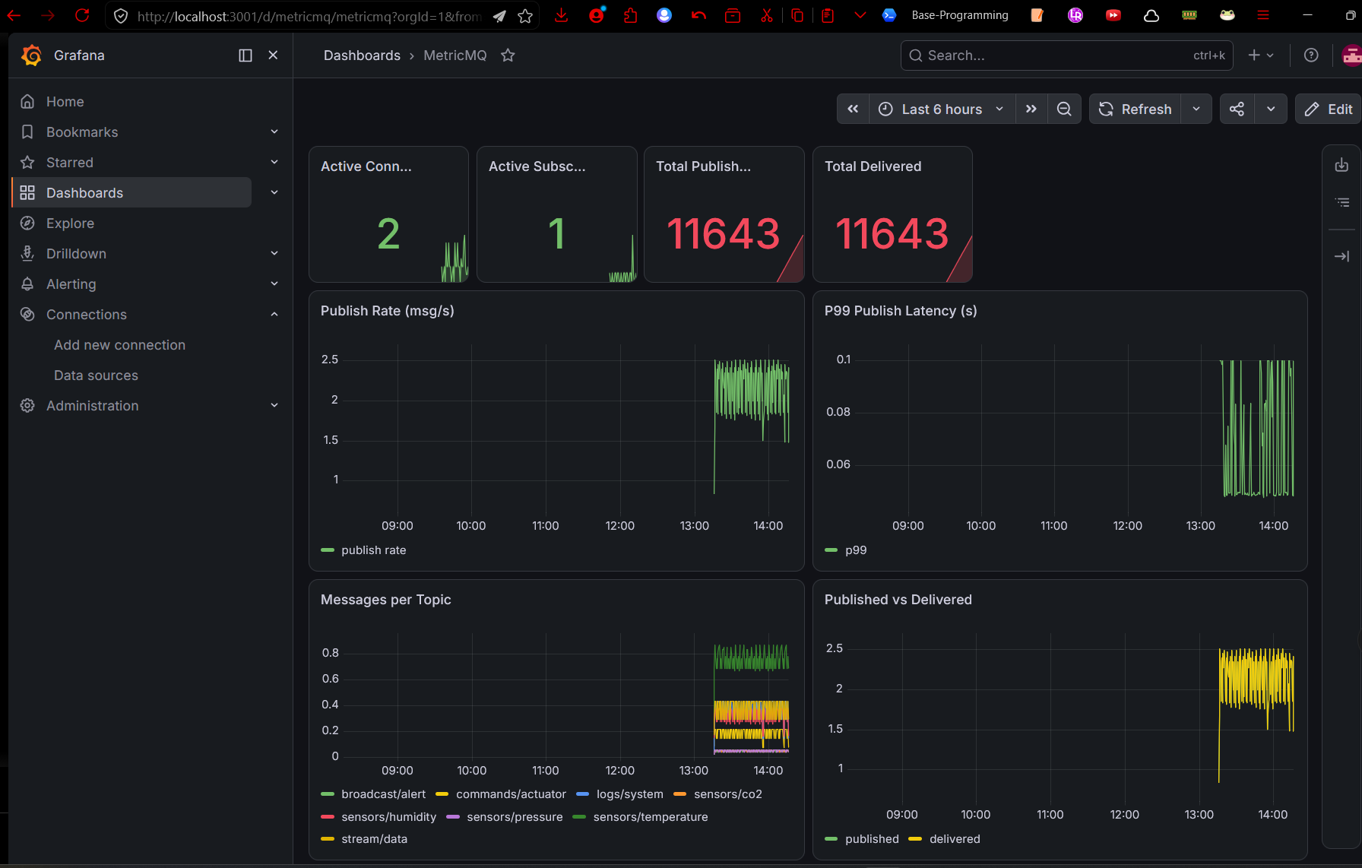Screen dimensions: 1362x868
Task: Open the Last 6 hours time picker
Action: tap(942, 109)
